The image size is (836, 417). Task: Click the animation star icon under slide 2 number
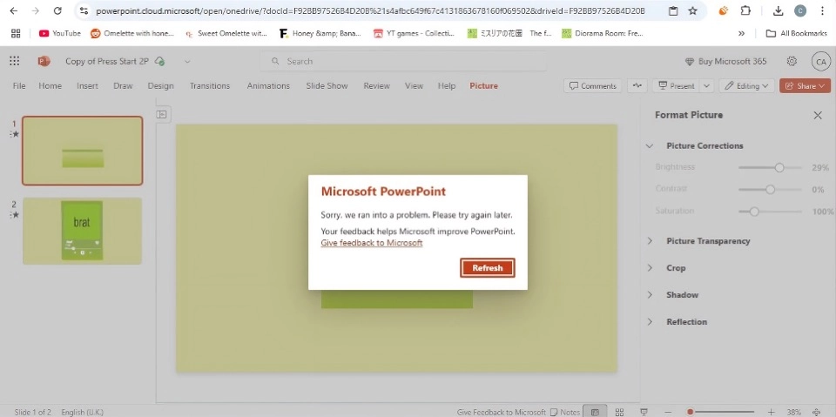[x=15, y=214]
